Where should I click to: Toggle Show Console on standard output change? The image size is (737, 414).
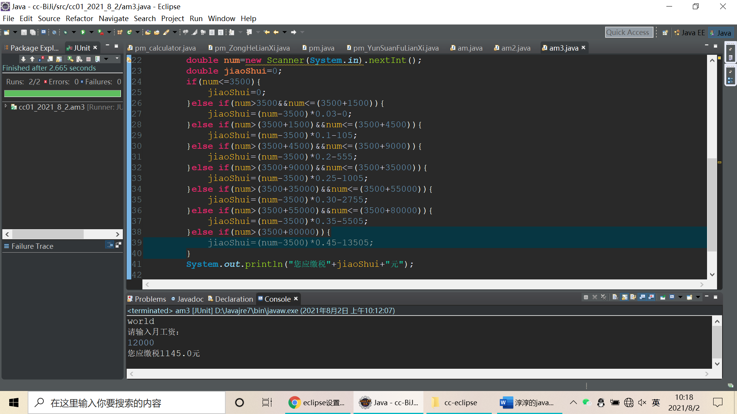(x=642, y=297)
